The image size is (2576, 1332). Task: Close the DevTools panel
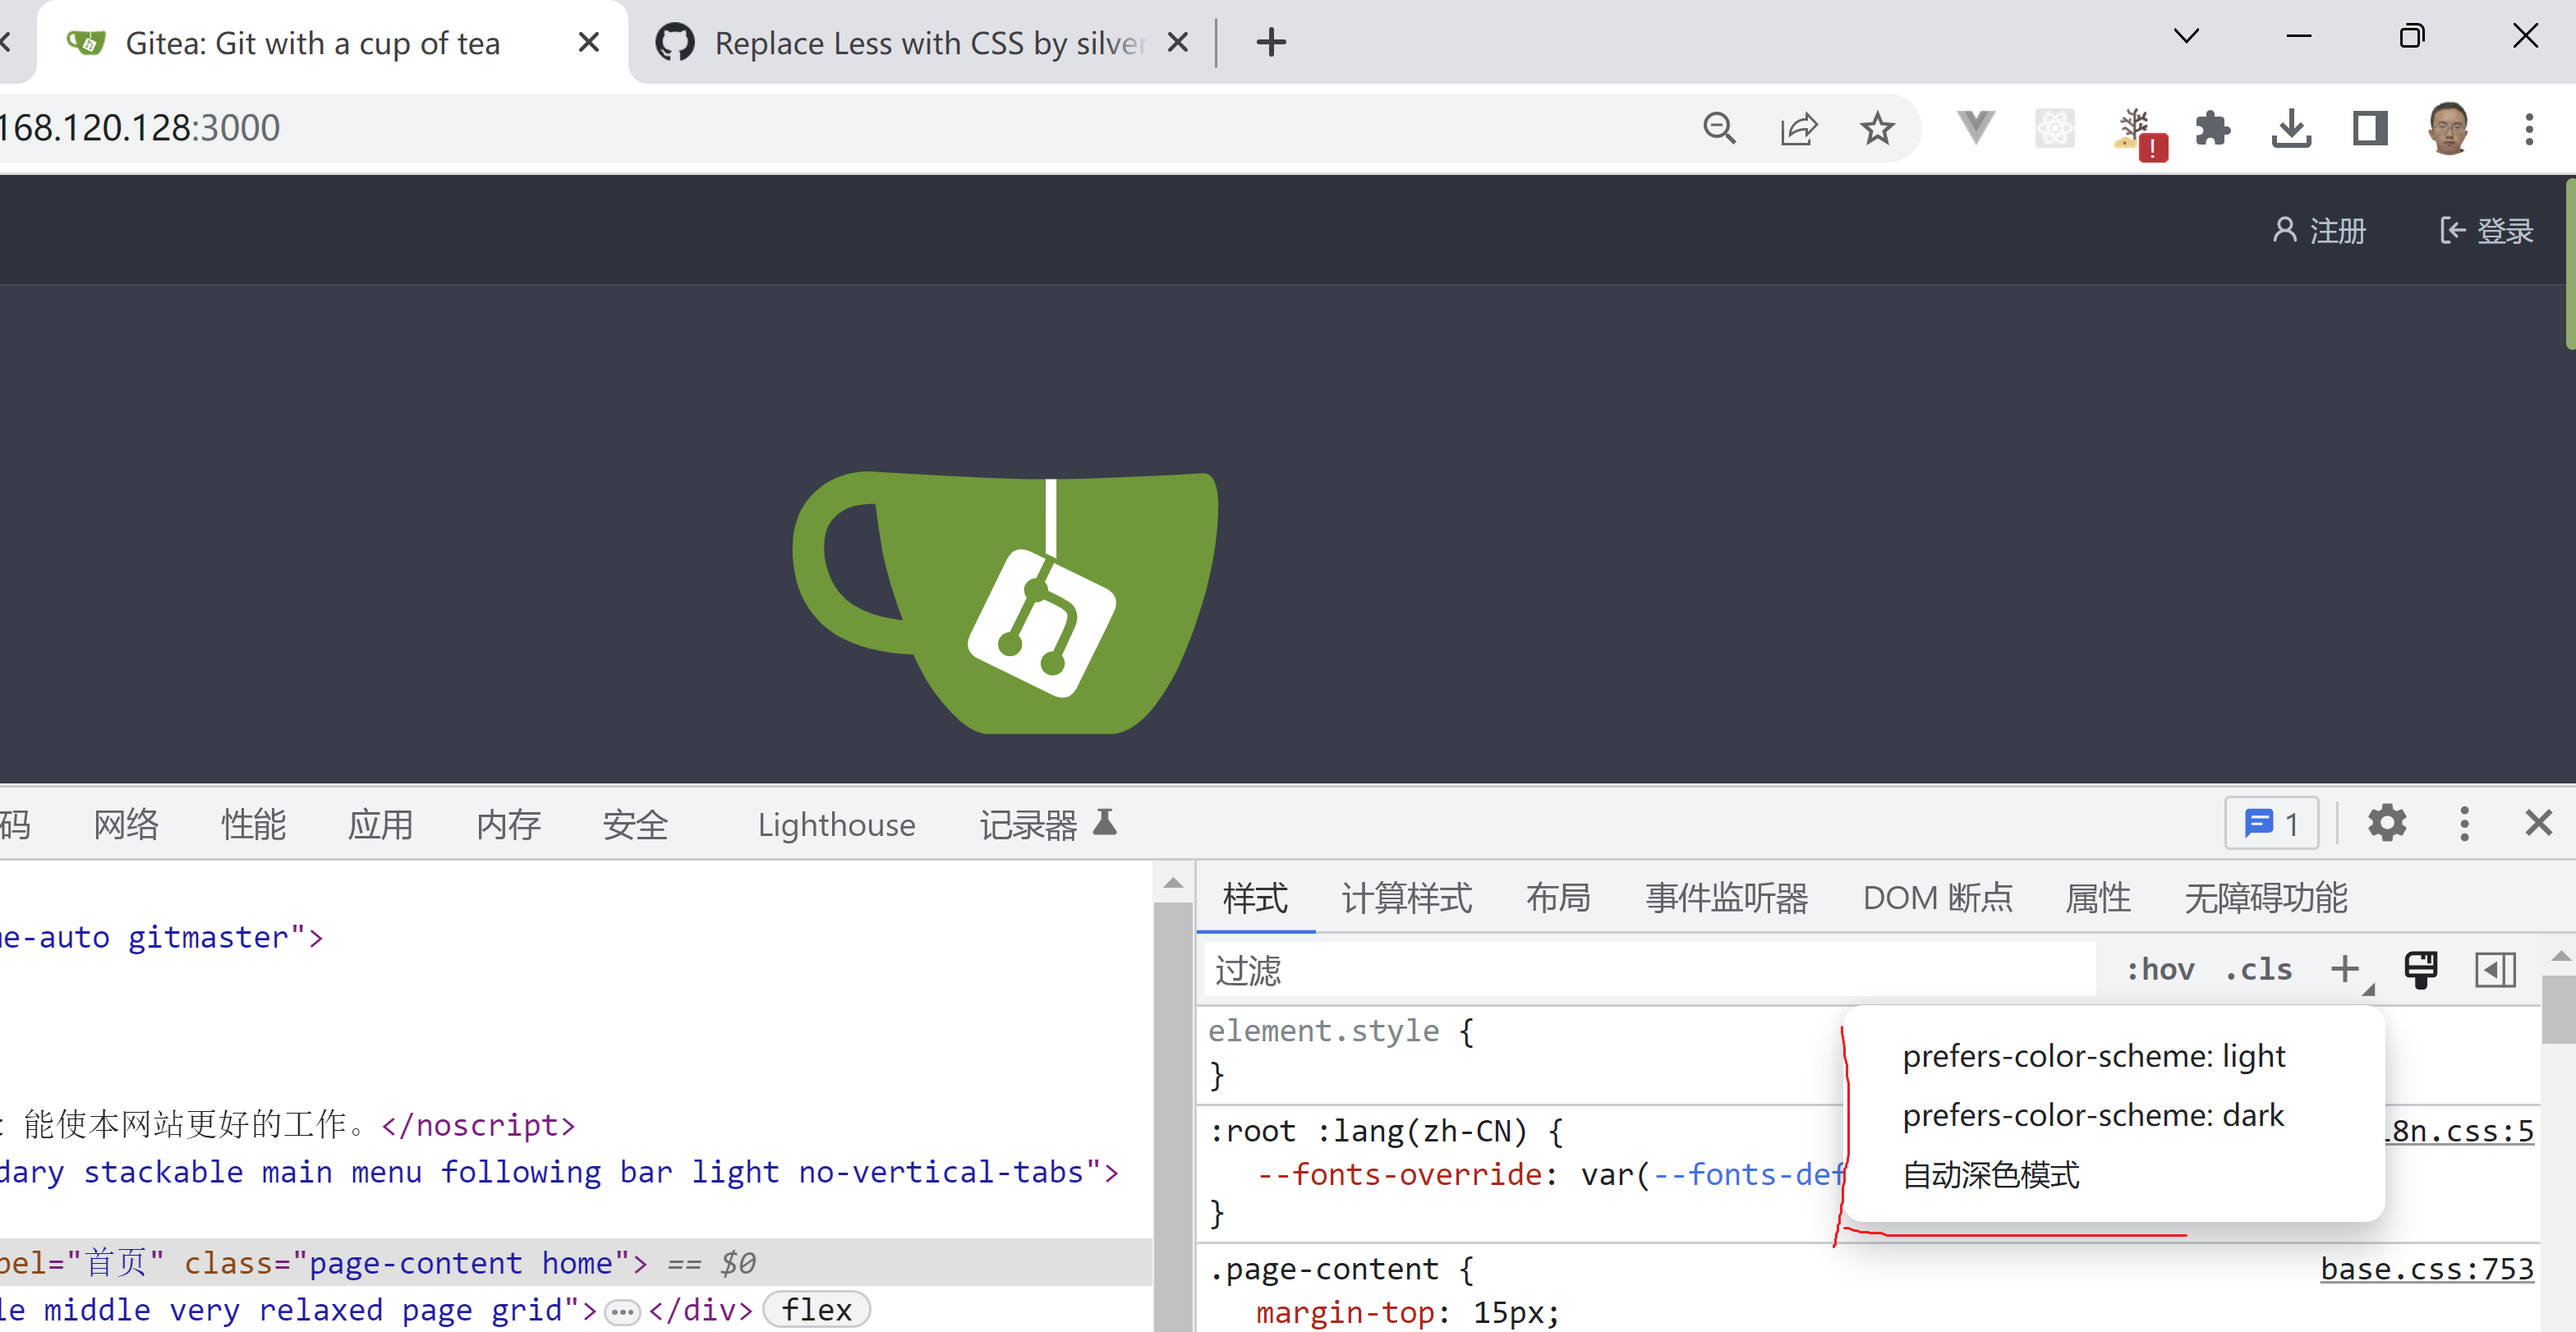2538,823
